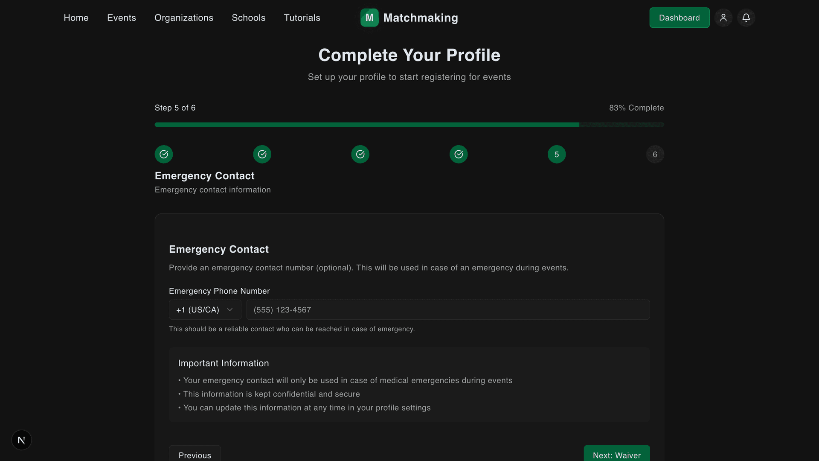The image size is (819, 461).
Task: Click the "Important Information" heading
Action: (x=224, y=363)
